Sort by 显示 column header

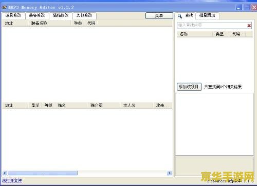(x=35, y=106)
